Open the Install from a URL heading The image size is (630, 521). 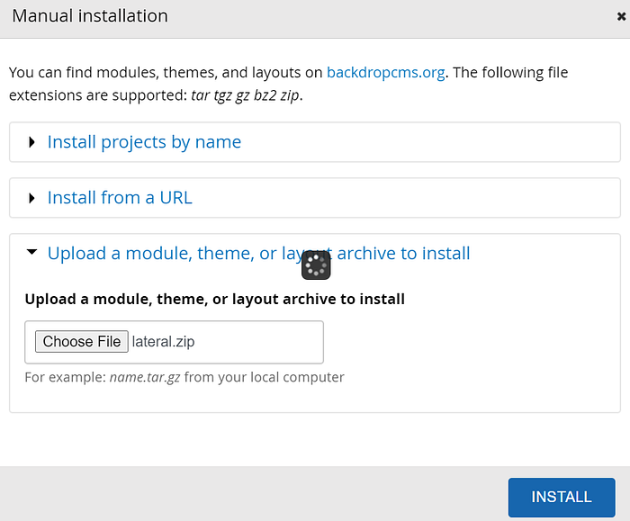(120, 198)
